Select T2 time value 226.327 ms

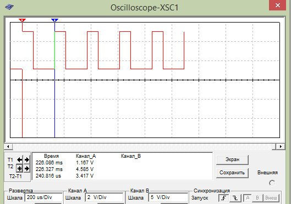coord(49,169)
